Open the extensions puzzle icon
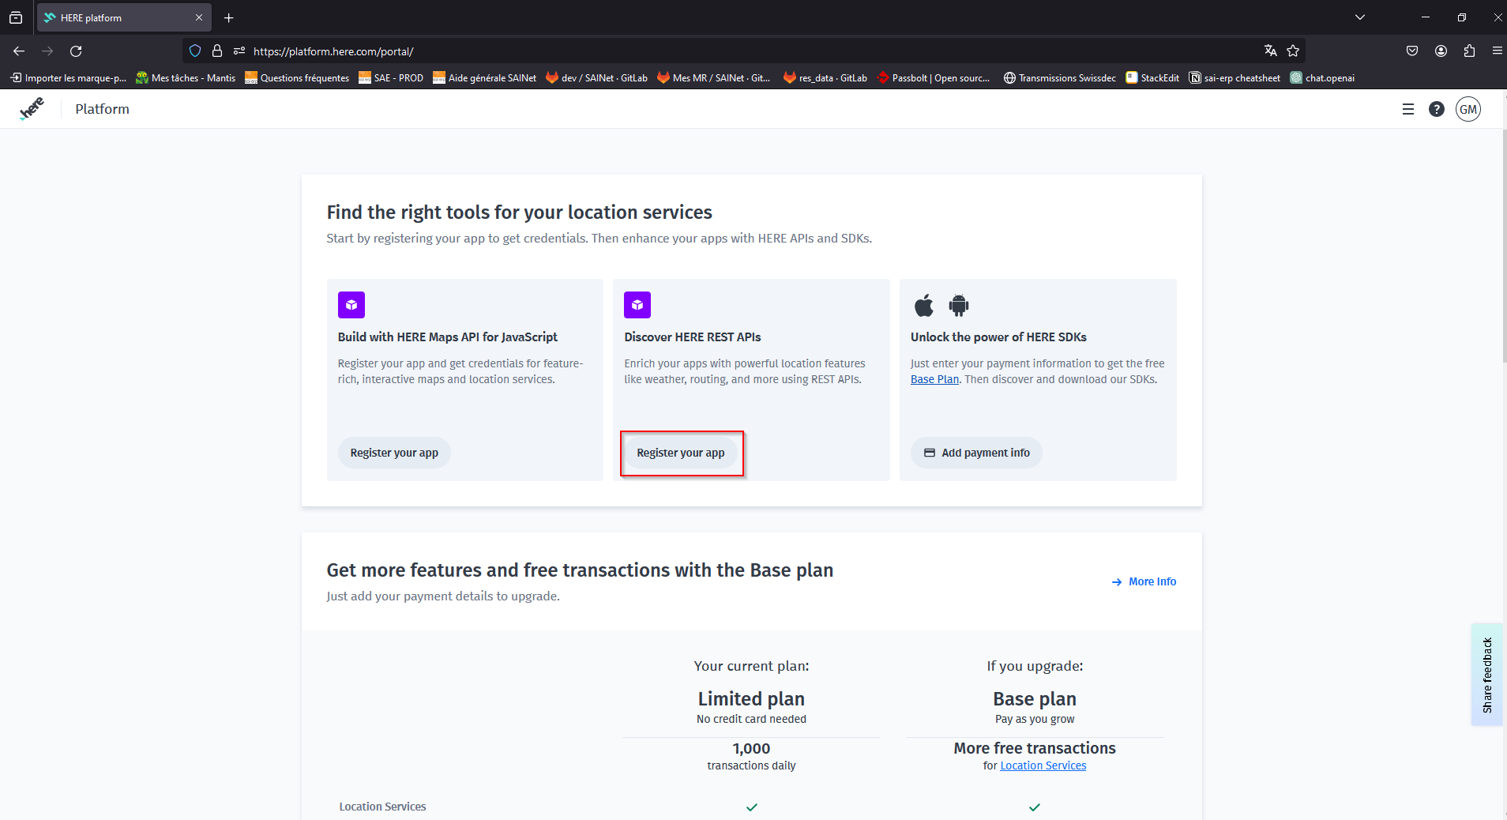1507x820 pixels. tap(1469, 51)
